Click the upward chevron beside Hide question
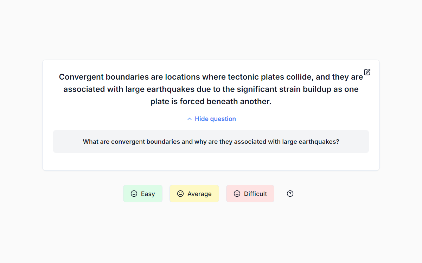The height and width of the screenshot is (263, 422). tap(190, 119)
